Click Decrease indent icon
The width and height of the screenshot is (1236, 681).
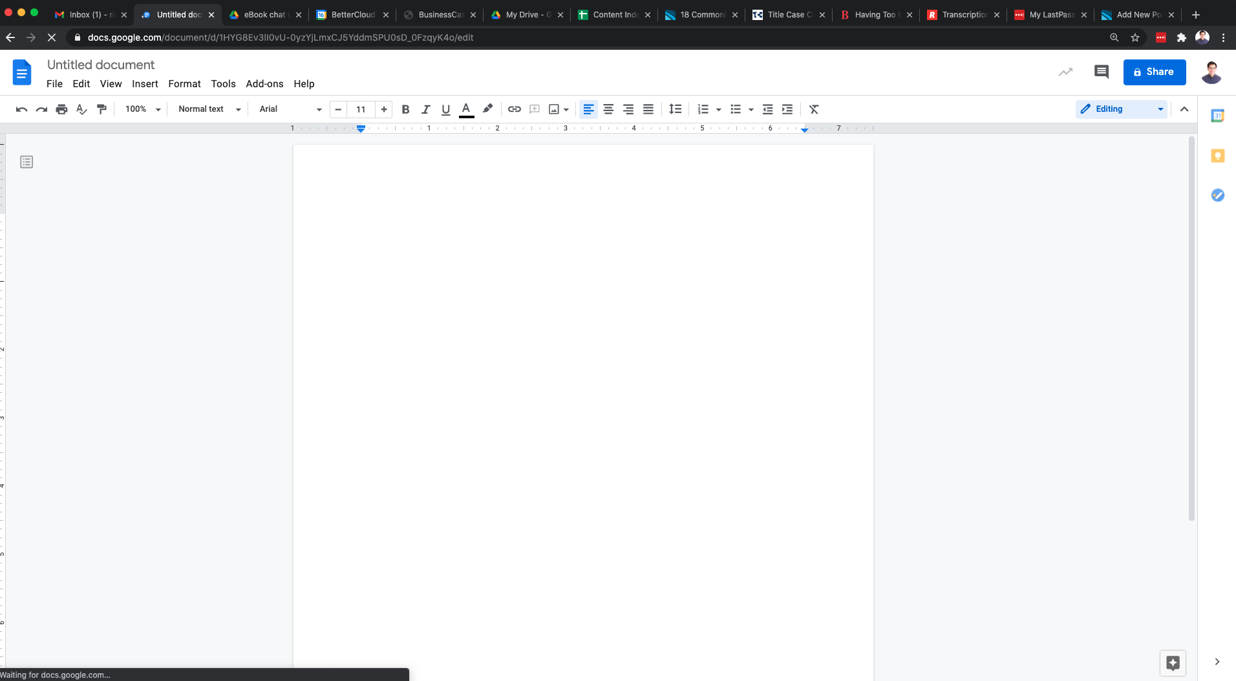(x=767, y=109)
